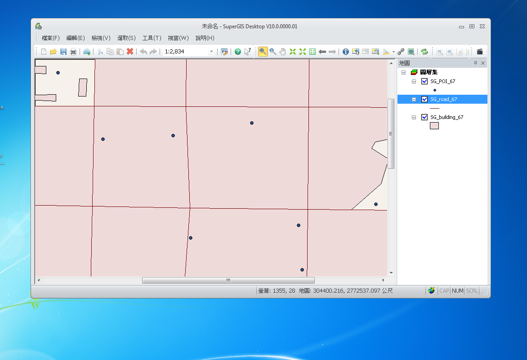Open the 編輯(E) menu
The height and width of the screenshot is (360, 527).
pyautogui.click(x=76, y=38)
